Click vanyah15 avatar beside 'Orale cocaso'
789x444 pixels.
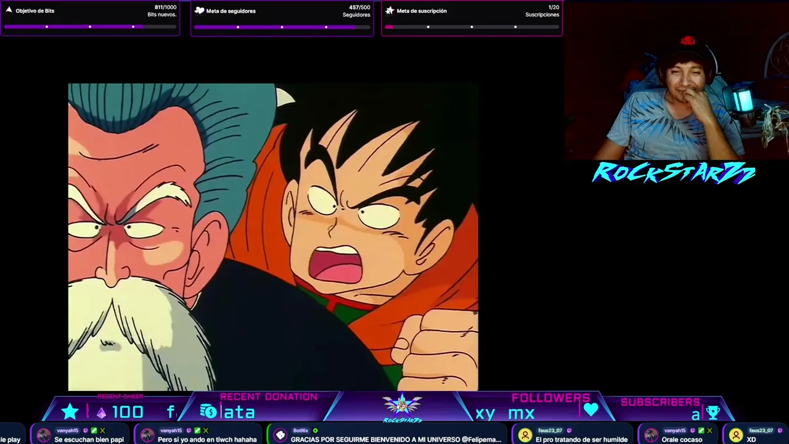click(x=652, y=435)
